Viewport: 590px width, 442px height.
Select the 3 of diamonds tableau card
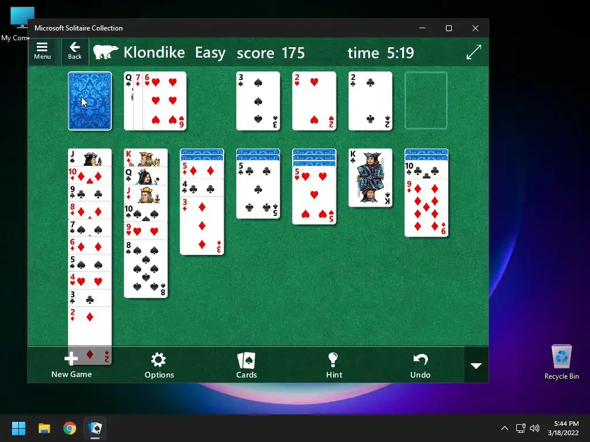pyautogui.click(x=202, y=226)
